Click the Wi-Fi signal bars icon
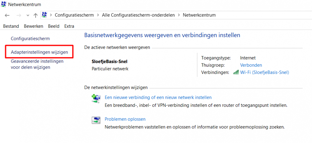The width and height of the screenshot is (312, 143). [x=236, y=72]
